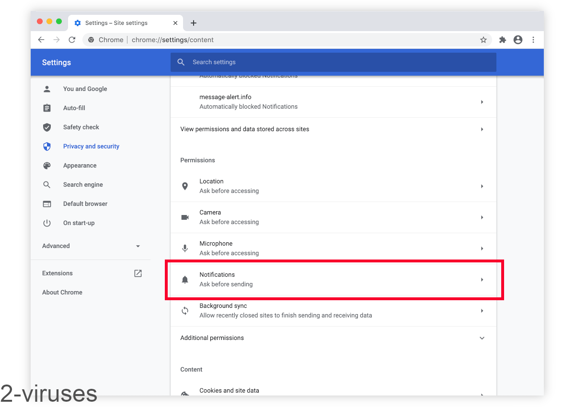Open the Search engine settings section
Image resolution: width=575 pixels, height=407 pixels.
click(x=83, y=185)
